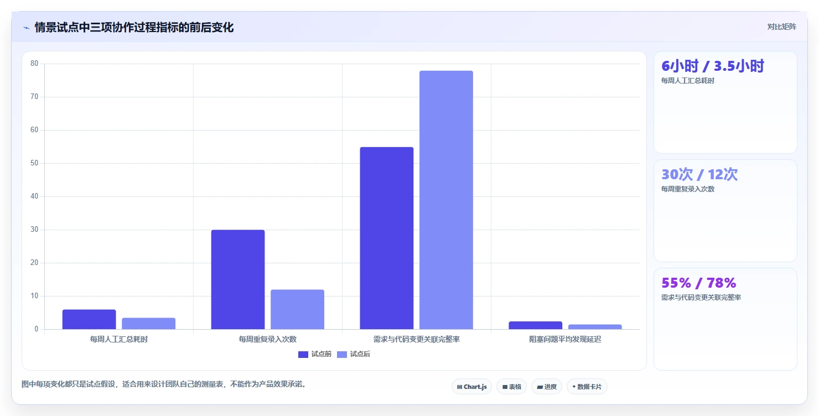Select the 数据卡片 chip

pyautogui.click(x=587, y=387)
